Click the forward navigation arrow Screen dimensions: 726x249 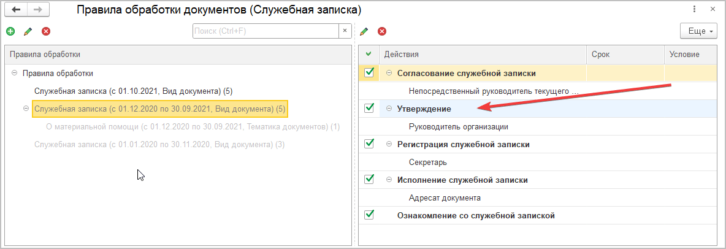click(37, 10)
